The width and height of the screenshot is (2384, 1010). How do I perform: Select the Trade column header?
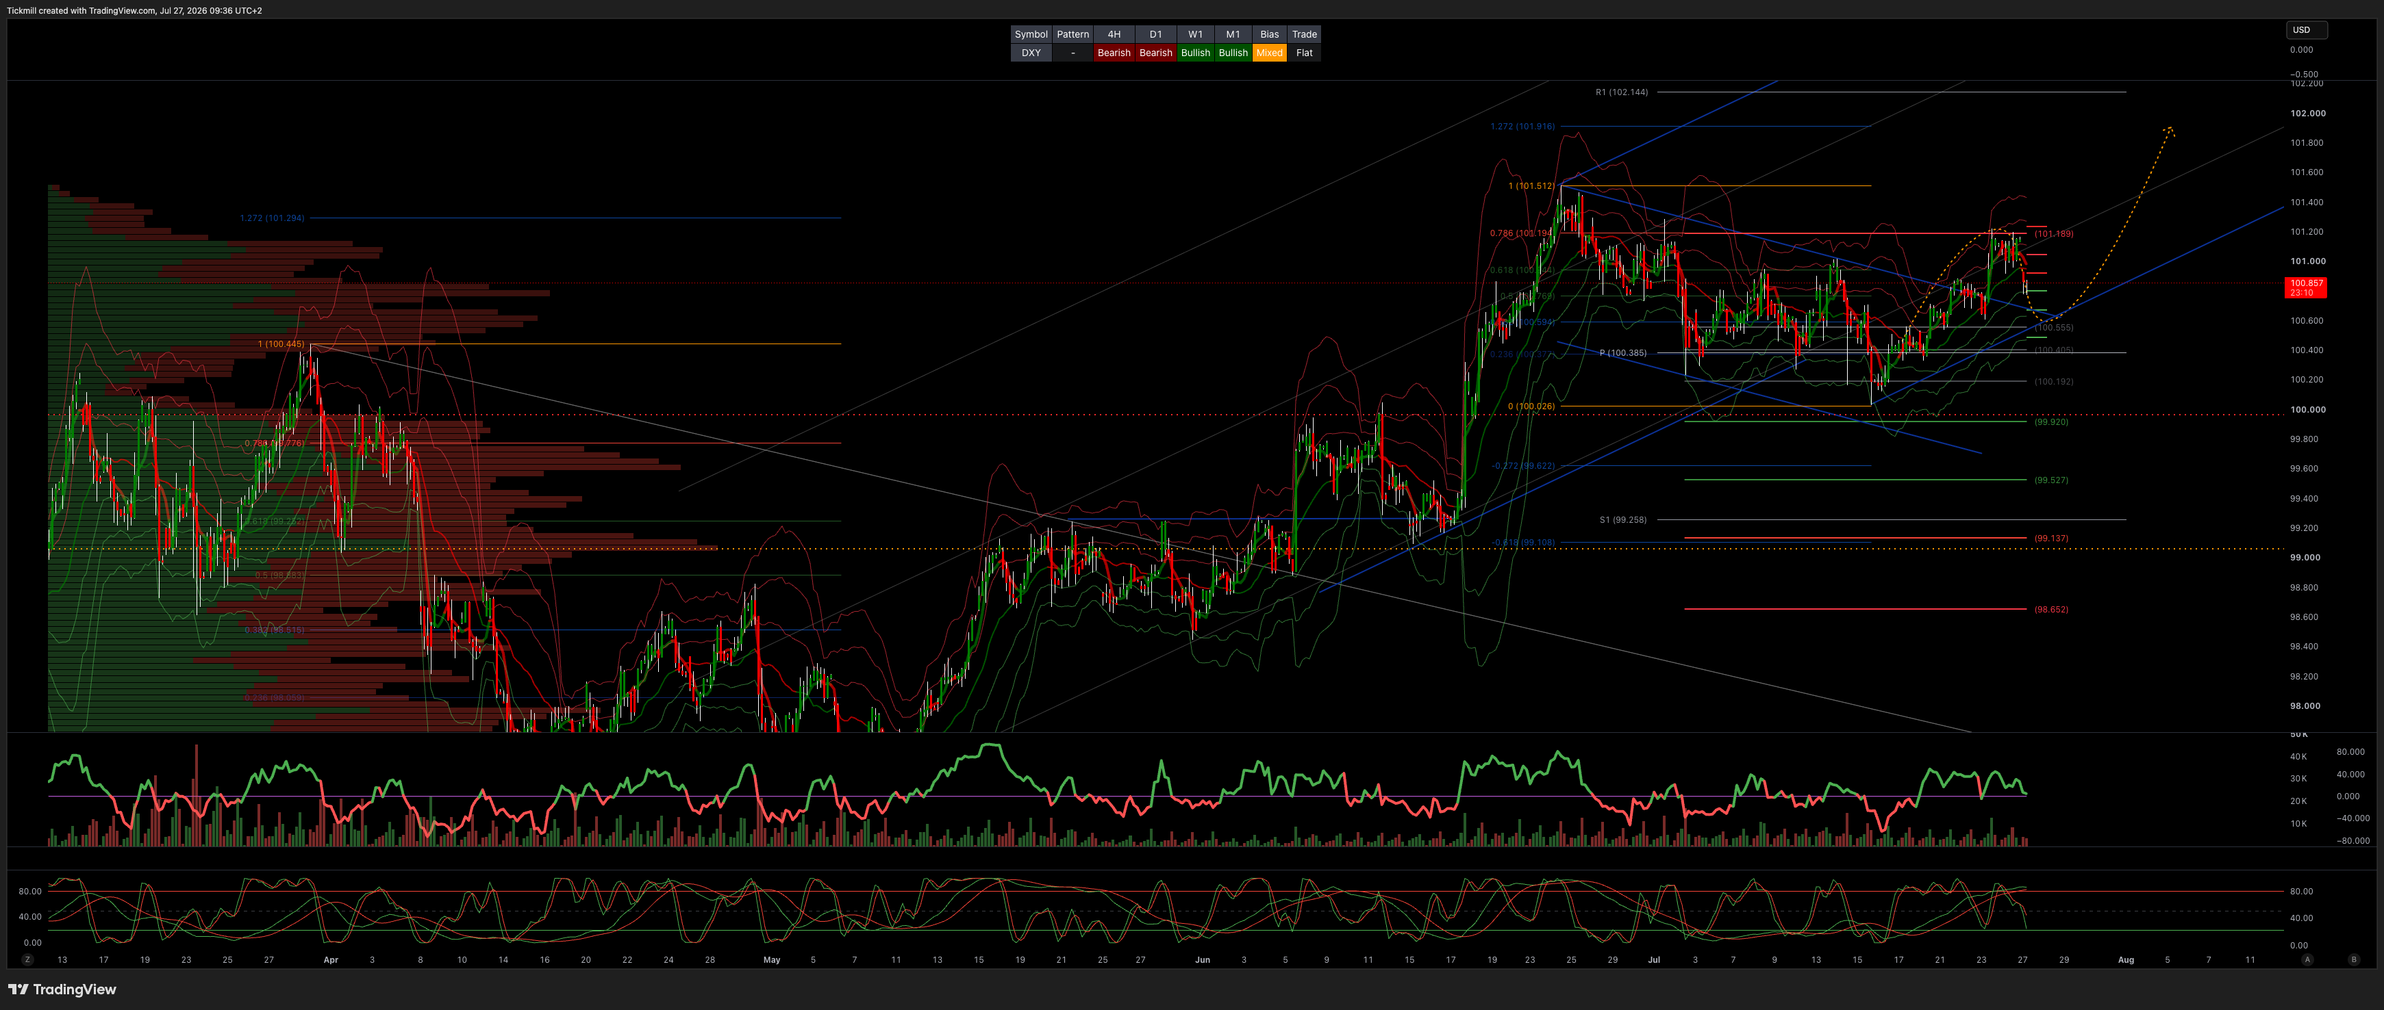pos(1304,34)
